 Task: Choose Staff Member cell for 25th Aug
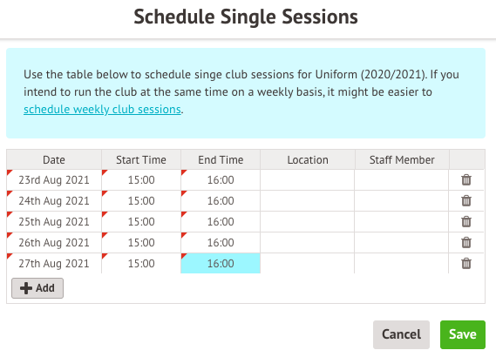tap(401, 221)
